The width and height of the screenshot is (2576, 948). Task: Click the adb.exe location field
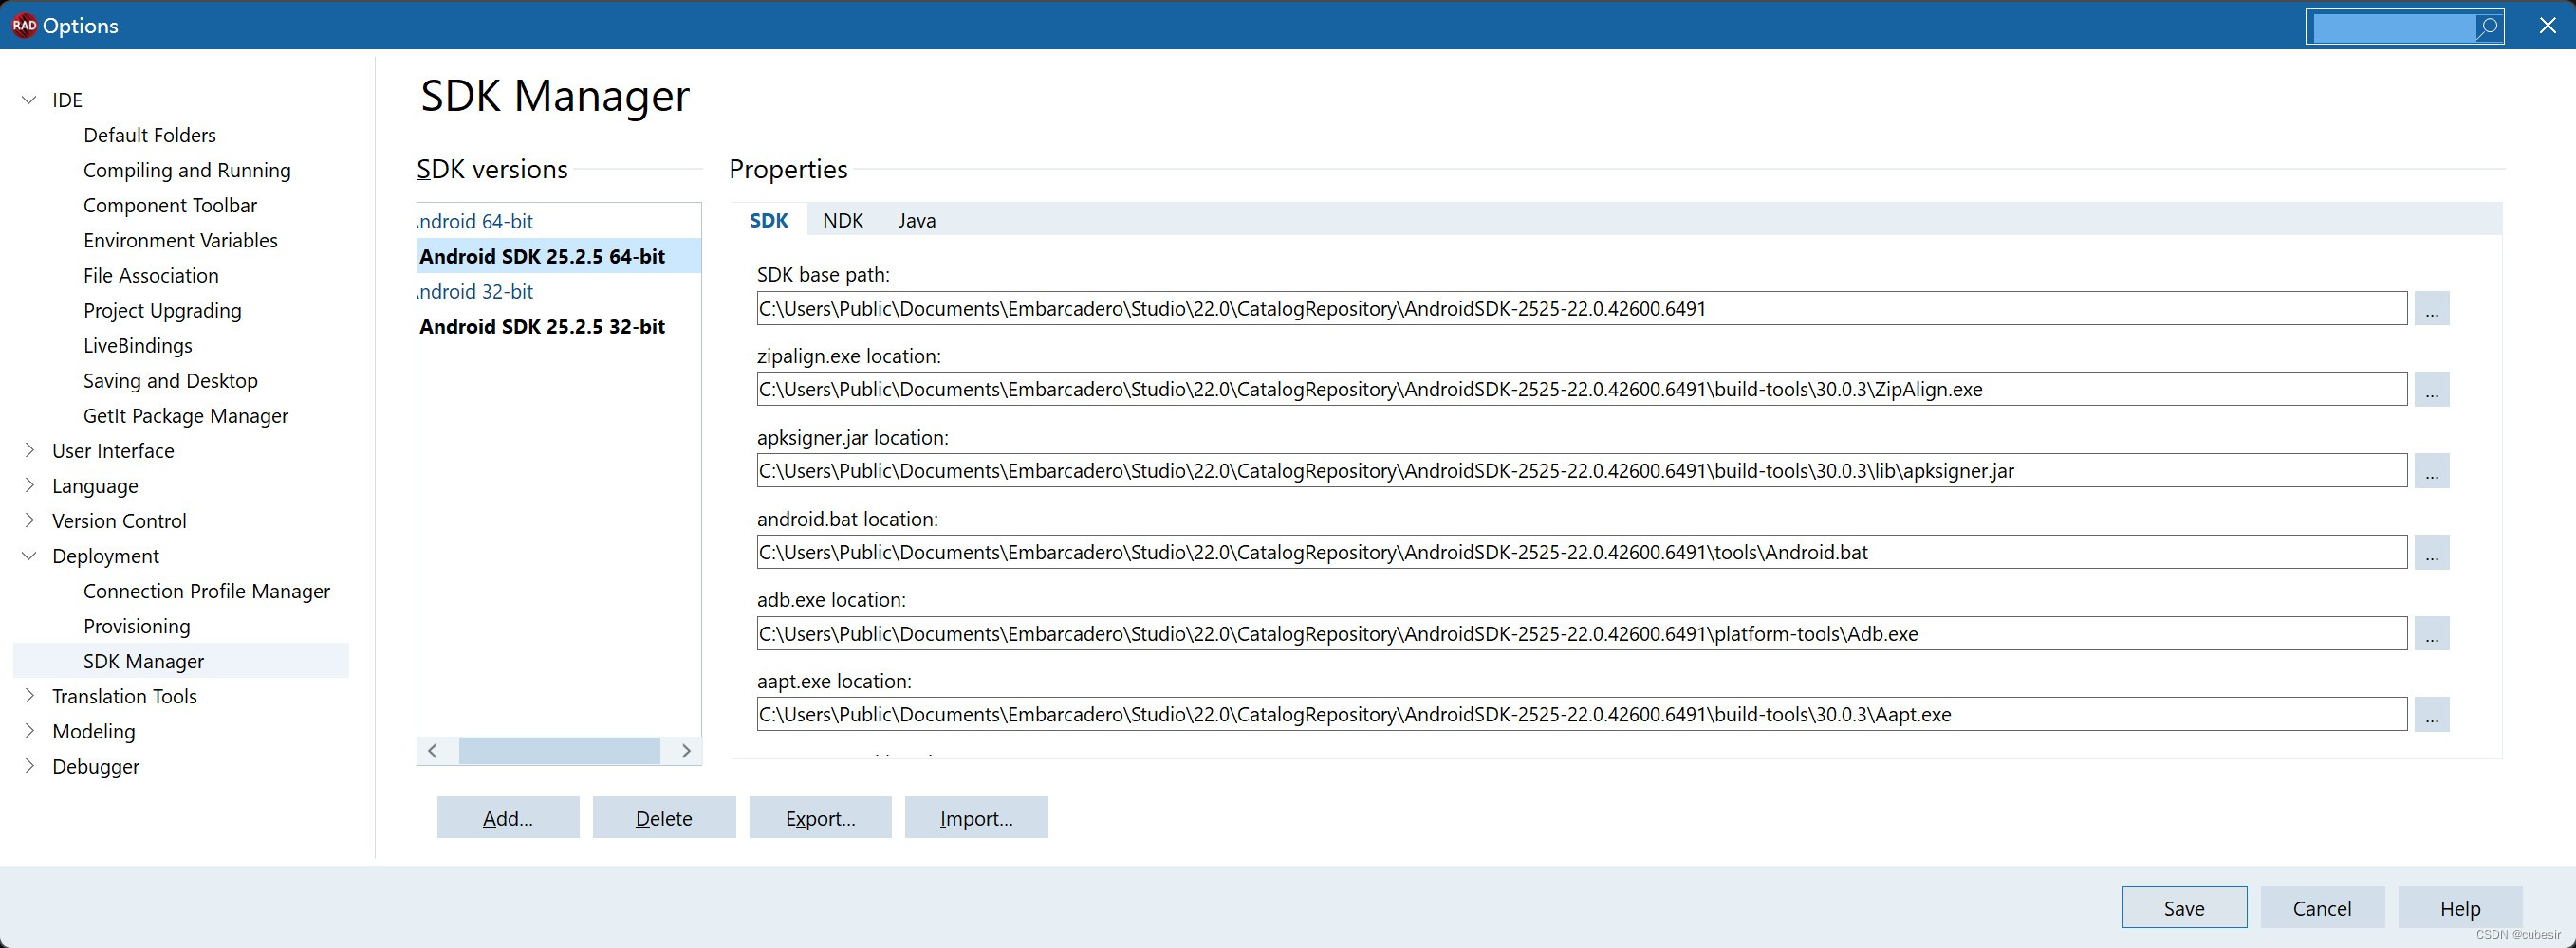click(1582, 633)
